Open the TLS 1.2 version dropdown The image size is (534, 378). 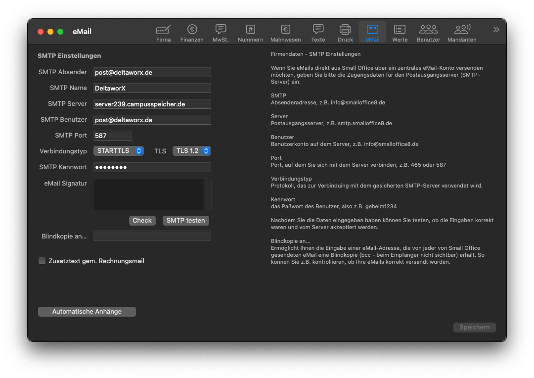click(191, 151)
